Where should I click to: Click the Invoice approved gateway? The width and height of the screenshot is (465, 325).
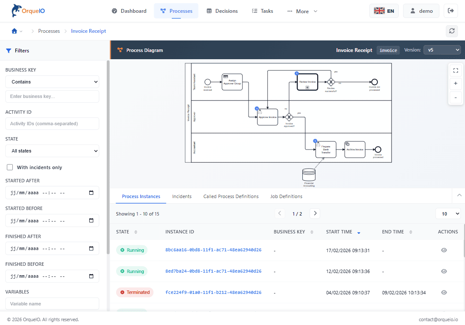click(x=289, y=117)
